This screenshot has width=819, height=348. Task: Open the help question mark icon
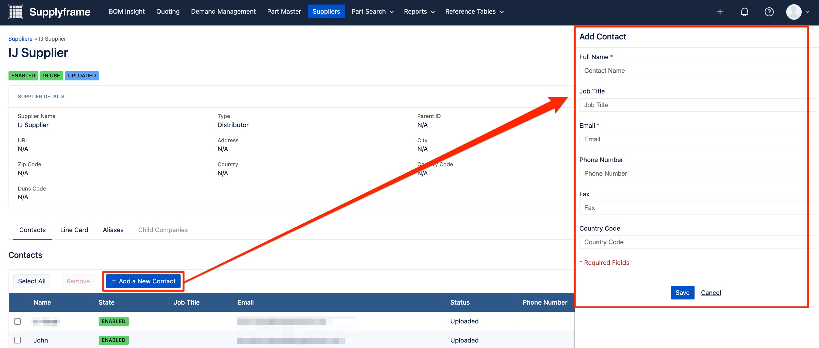769,12
